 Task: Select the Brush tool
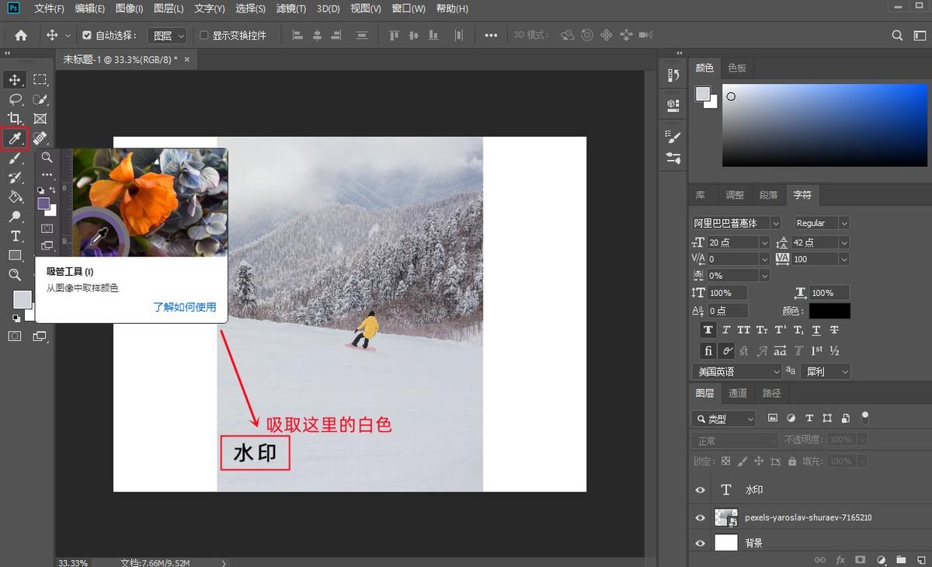click(15, 158)
